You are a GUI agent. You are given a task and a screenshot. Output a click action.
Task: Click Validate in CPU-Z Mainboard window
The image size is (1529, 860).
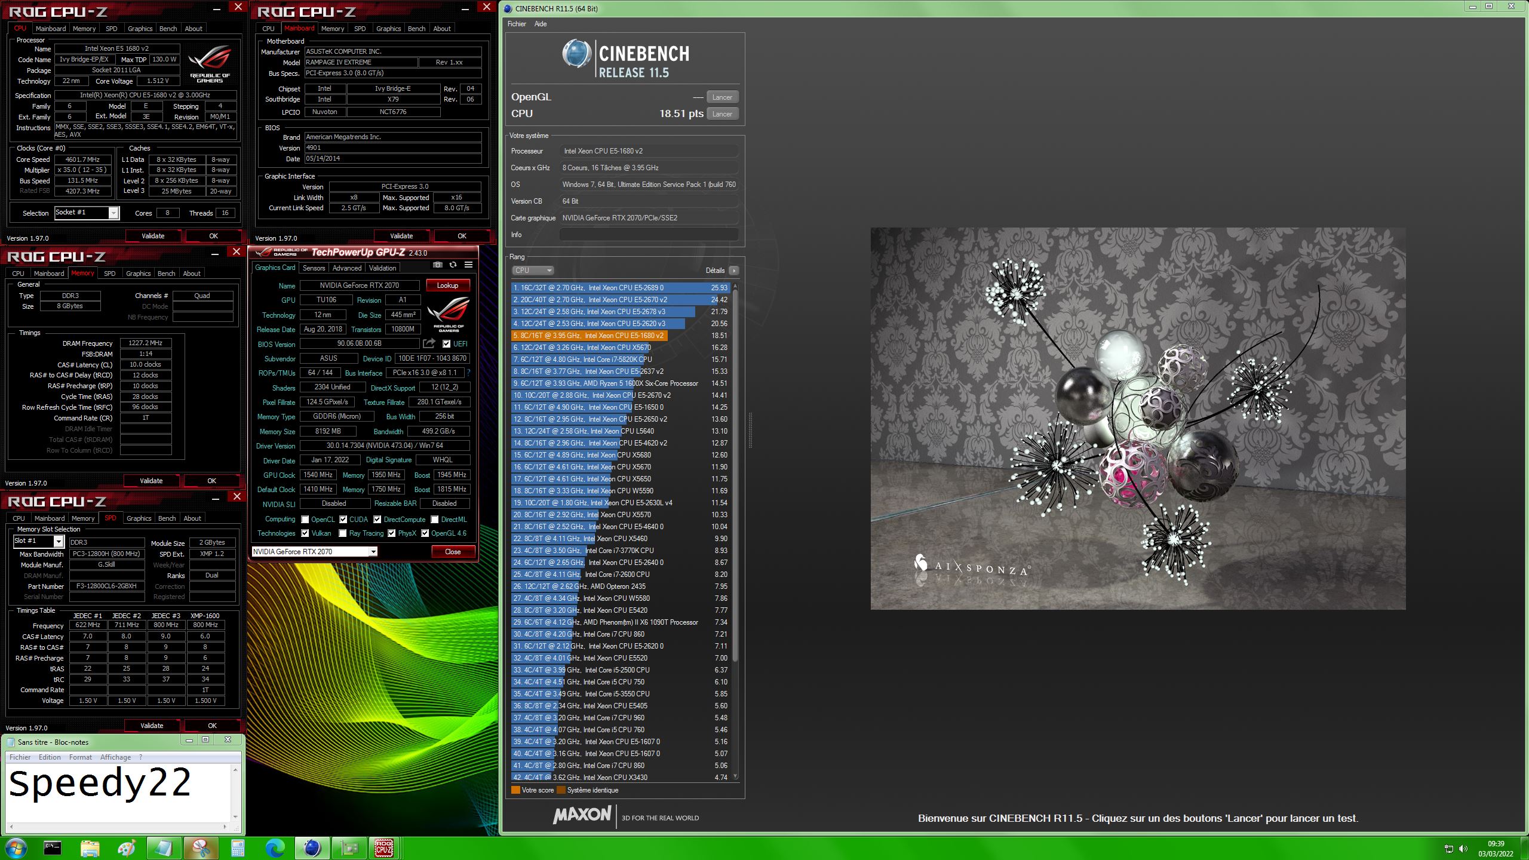(x=401, y=236)
